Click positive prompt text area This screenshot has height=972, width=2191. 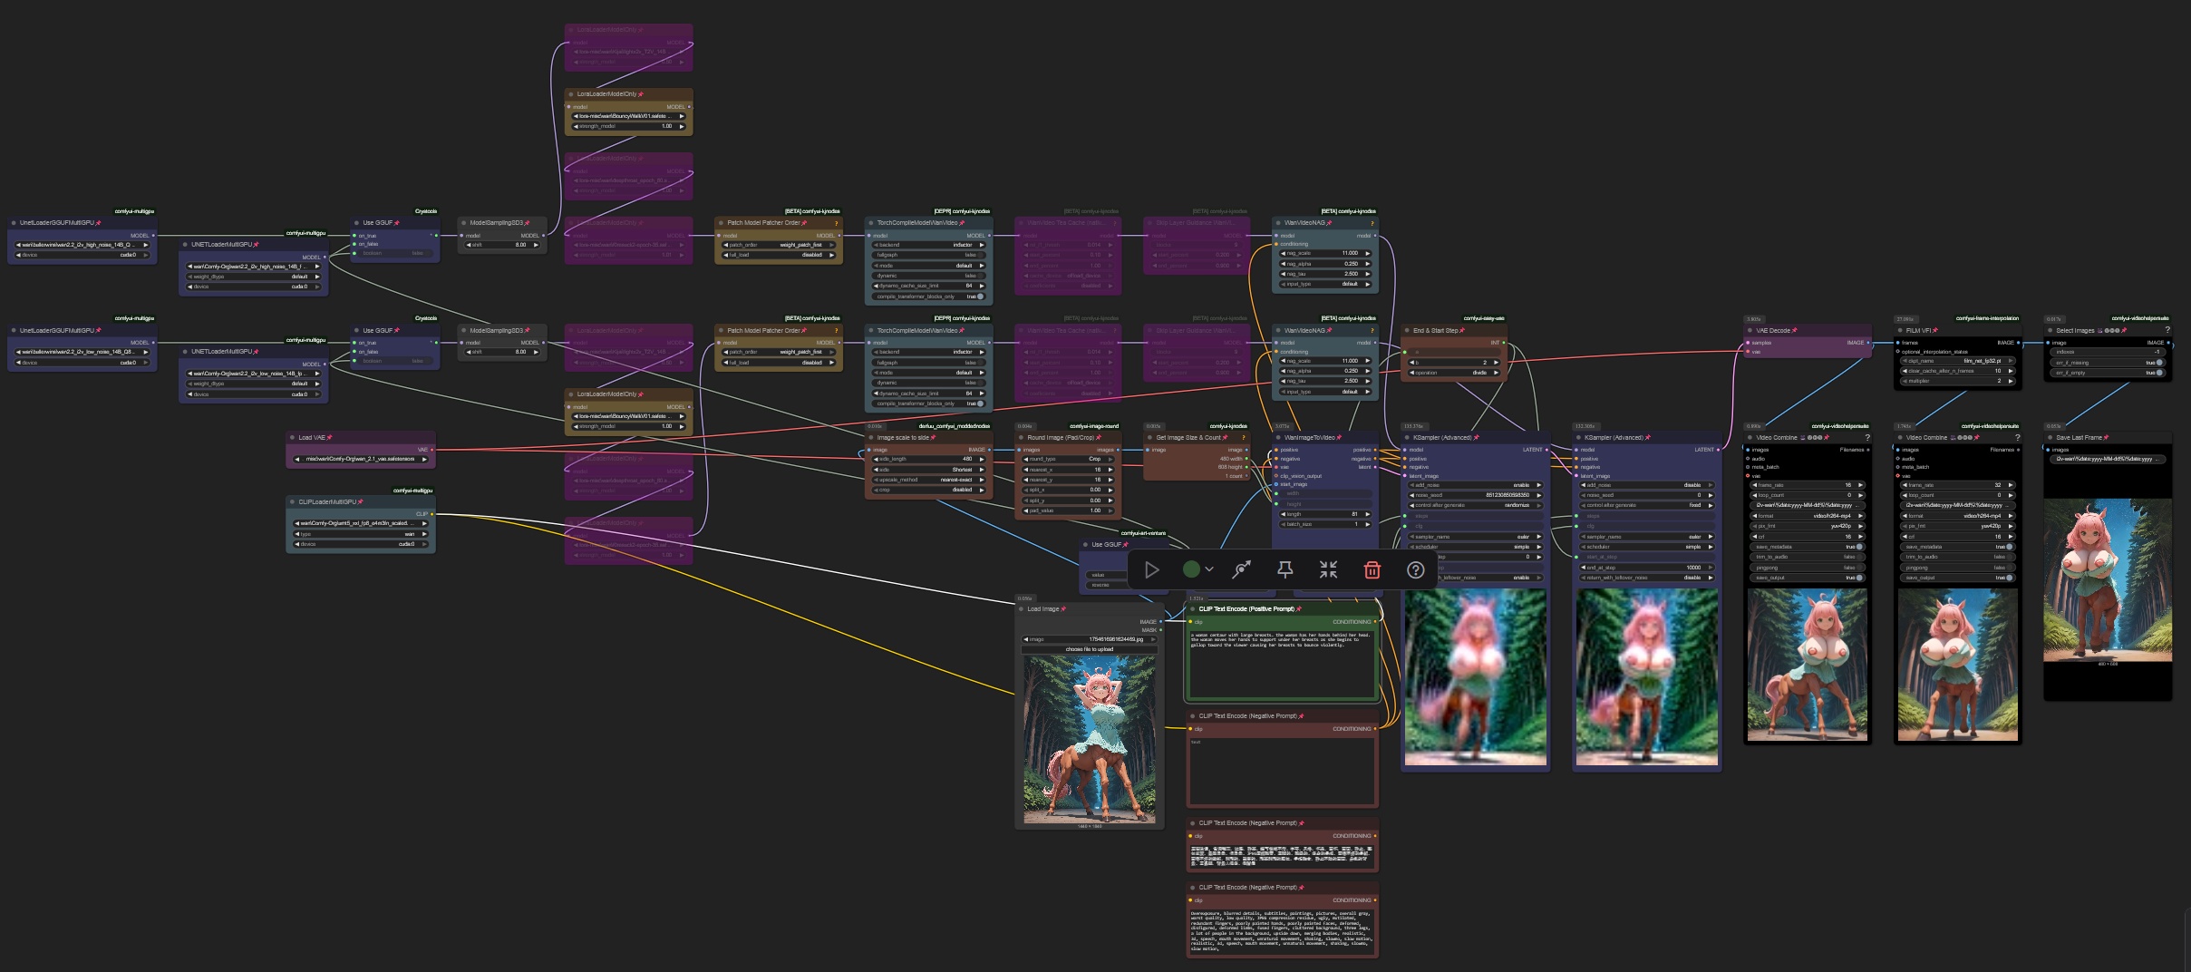point(1282,664)
